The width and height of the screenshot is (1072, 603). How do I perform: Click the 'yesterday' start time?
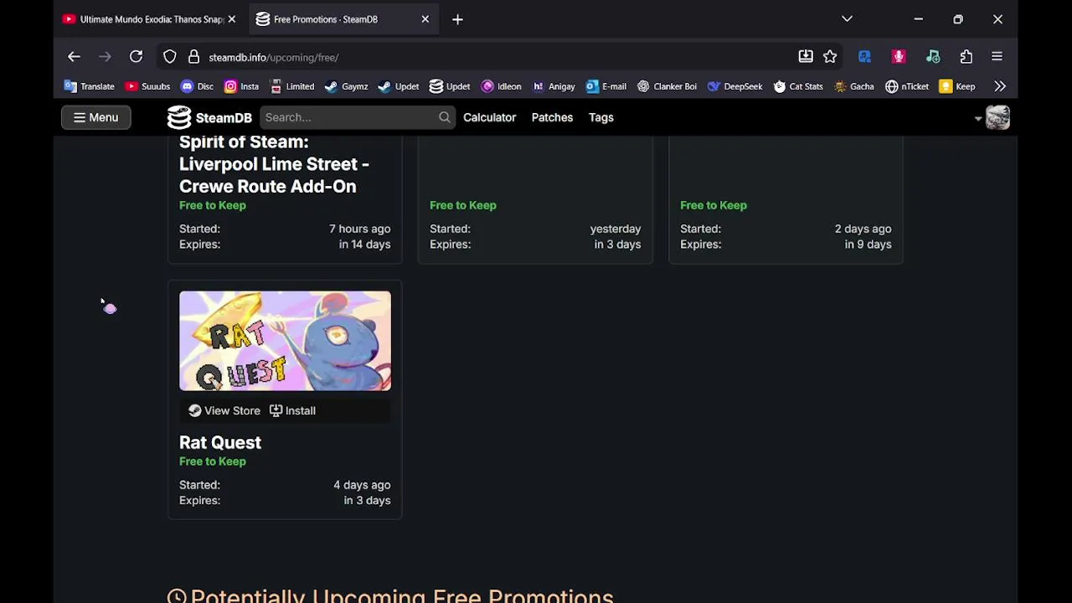point(616,229)
